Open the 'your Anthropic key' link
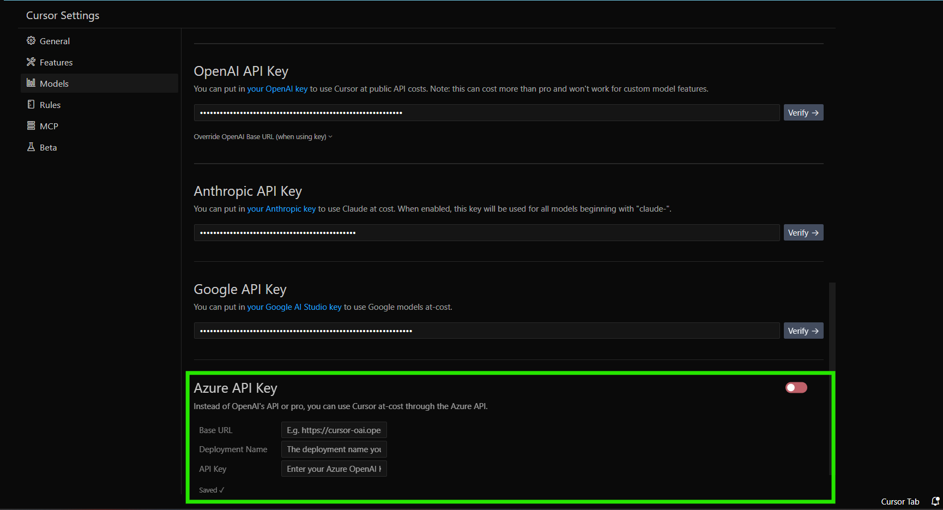 point(281,209)
